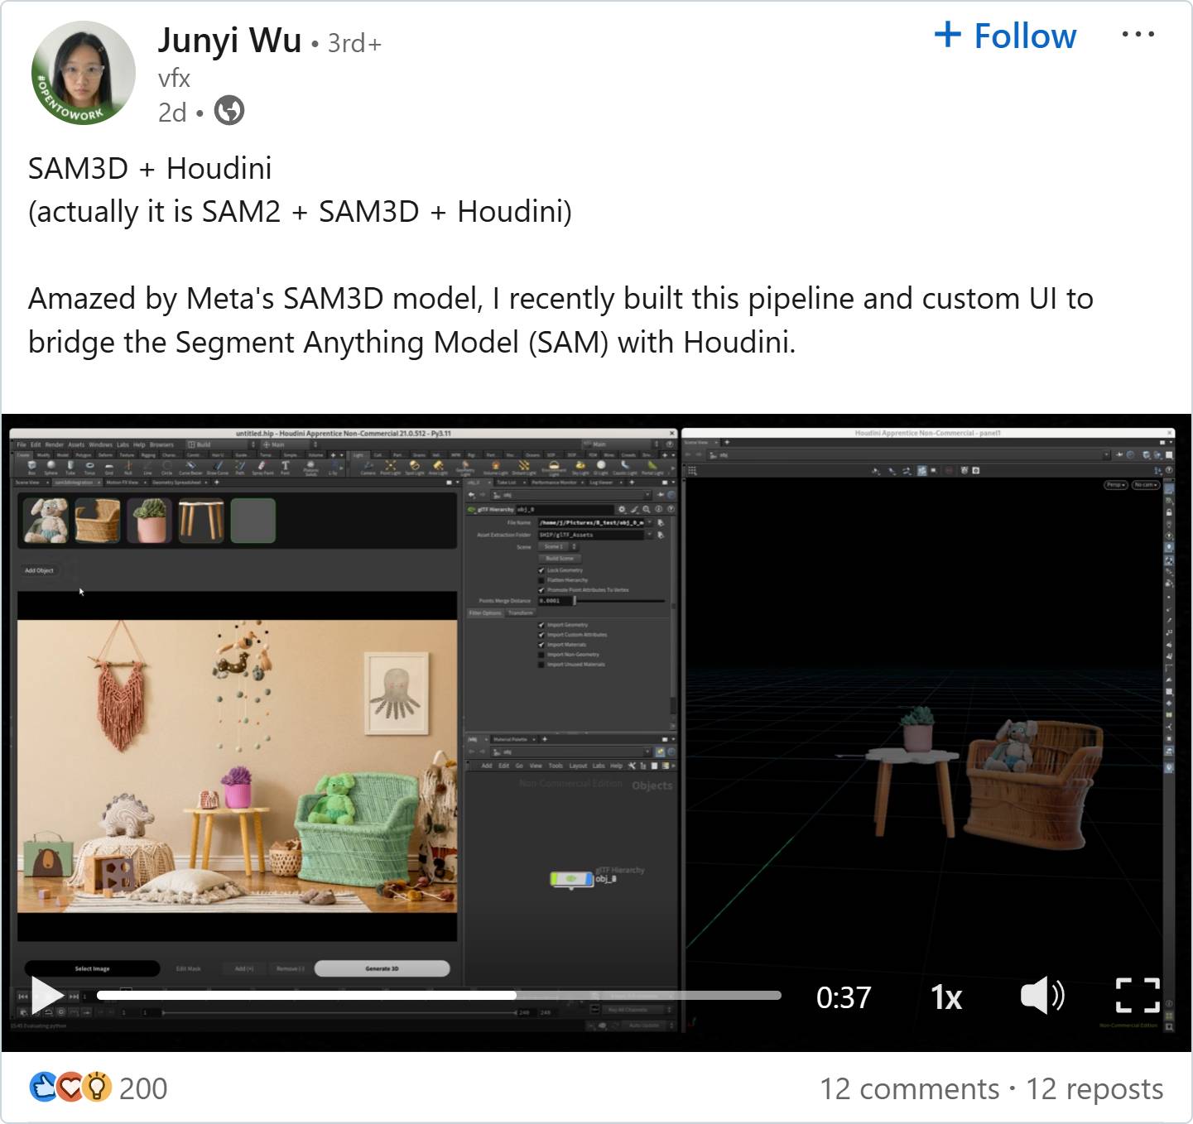
Task: Switch to the Motion FX View tab
Action: pyautogui.click(x=122, y=482)
